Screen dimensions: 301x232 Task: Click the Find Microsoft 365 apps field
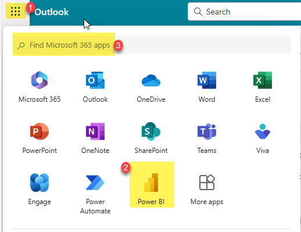coord(152,45)
